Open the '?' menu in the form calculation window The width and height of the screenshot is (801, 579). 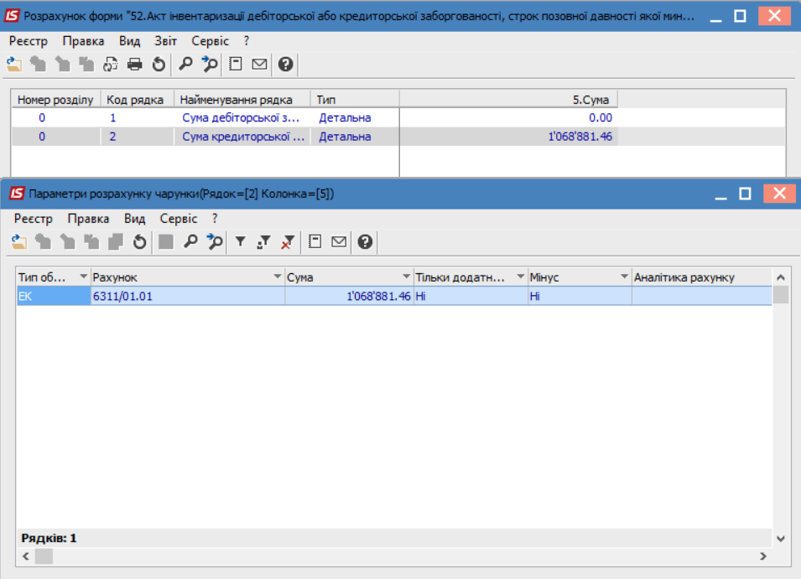[247, 41]
